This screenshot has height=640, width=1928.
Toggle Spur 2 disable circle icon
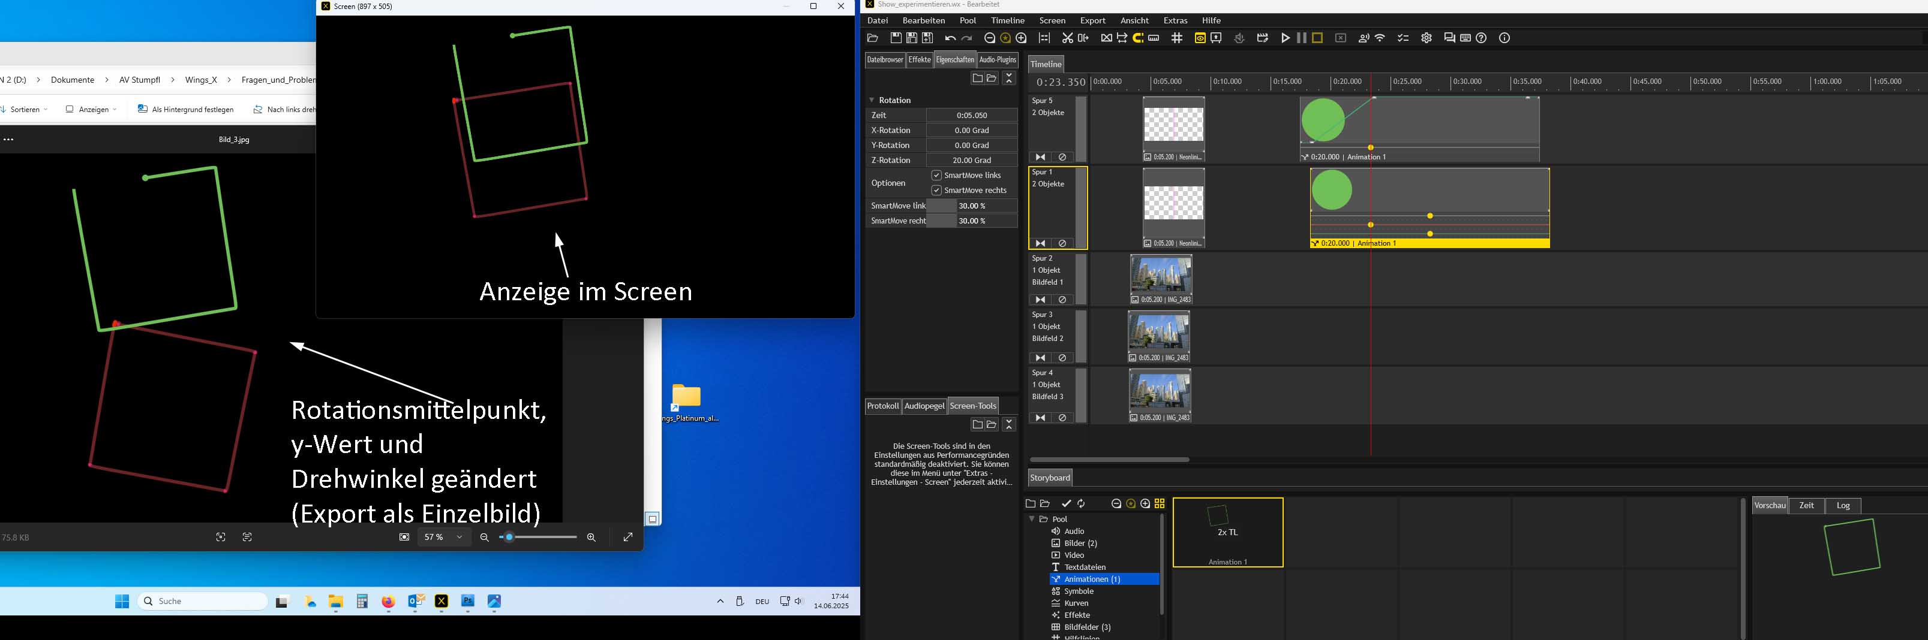1062,300
